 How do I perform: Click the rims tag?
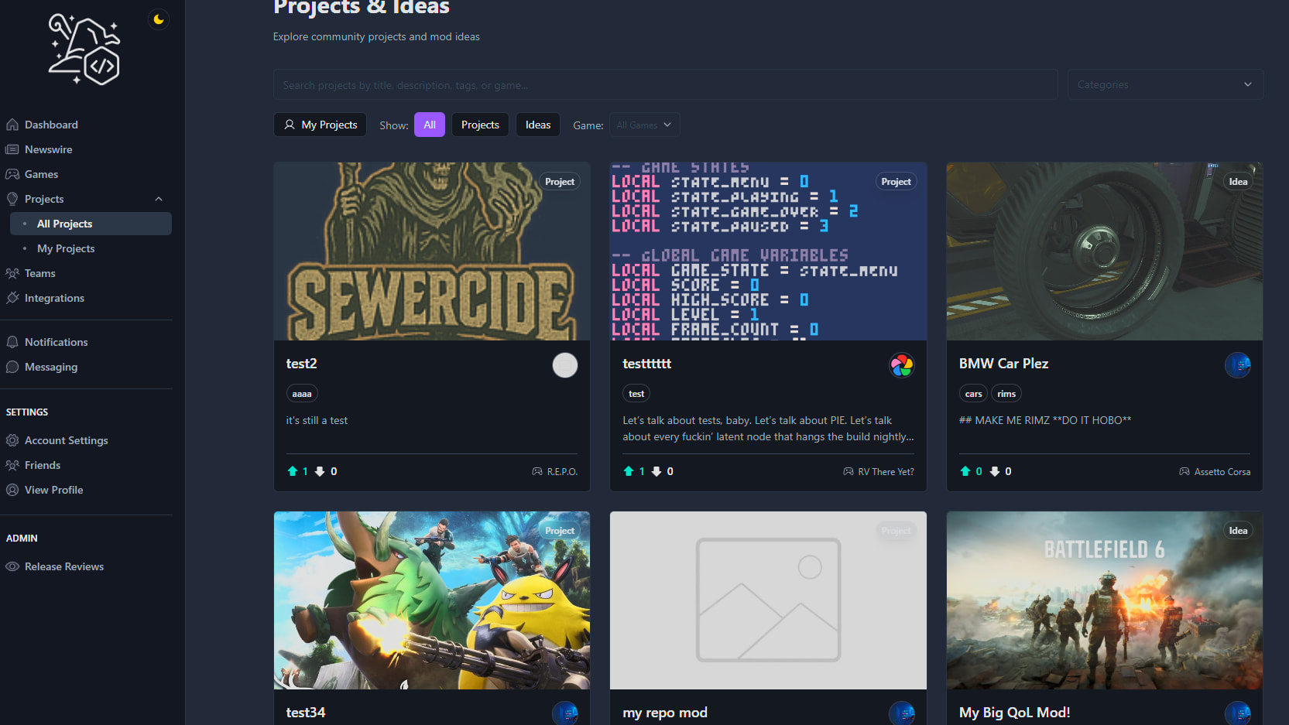[1006, 394]
